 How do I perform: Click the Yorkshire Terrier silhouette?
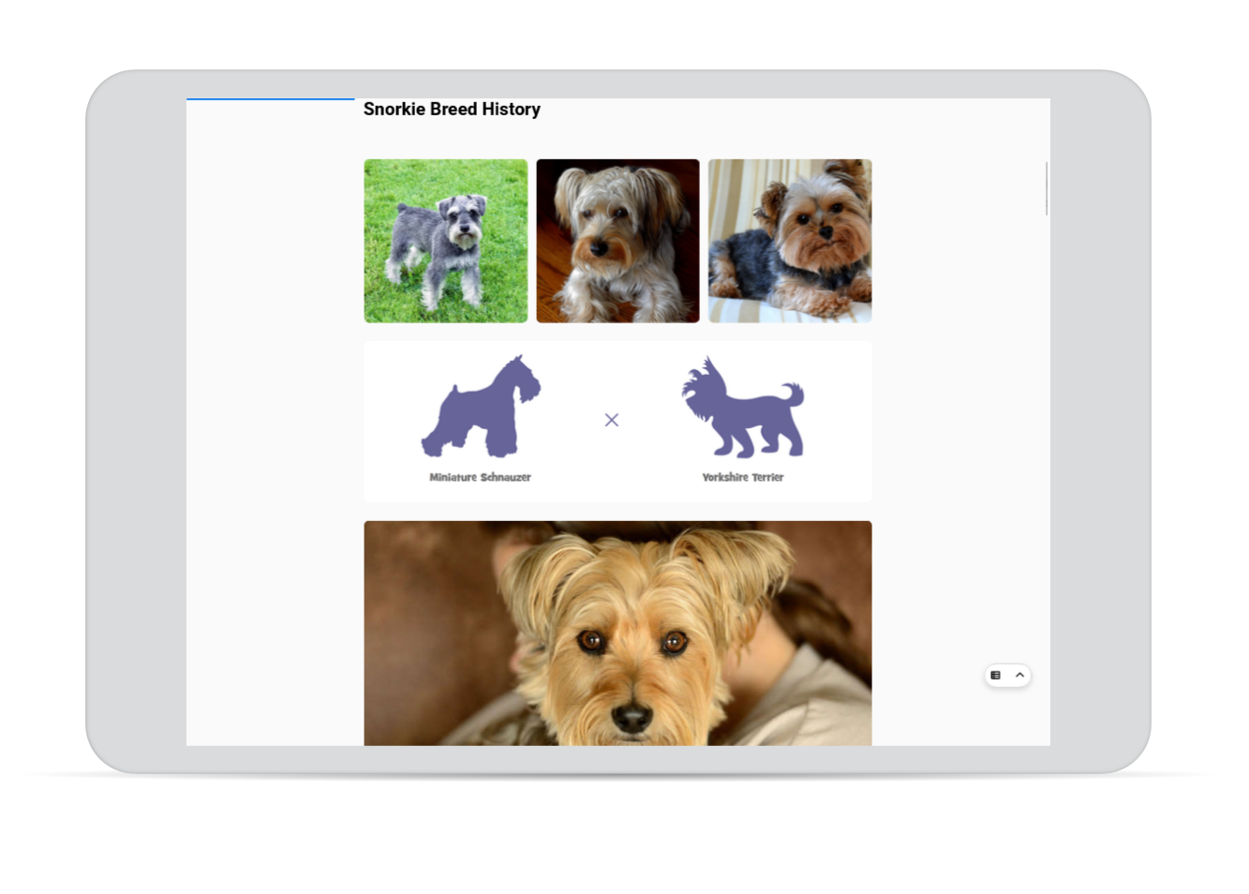pyautogui.click(x=743, y=407)
